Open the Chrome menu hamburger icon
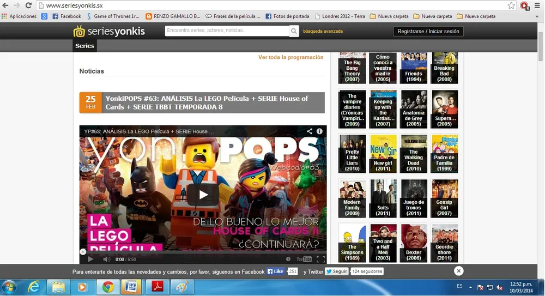The height and width of the screenshot is (296, 545). [x=537, y=5]
